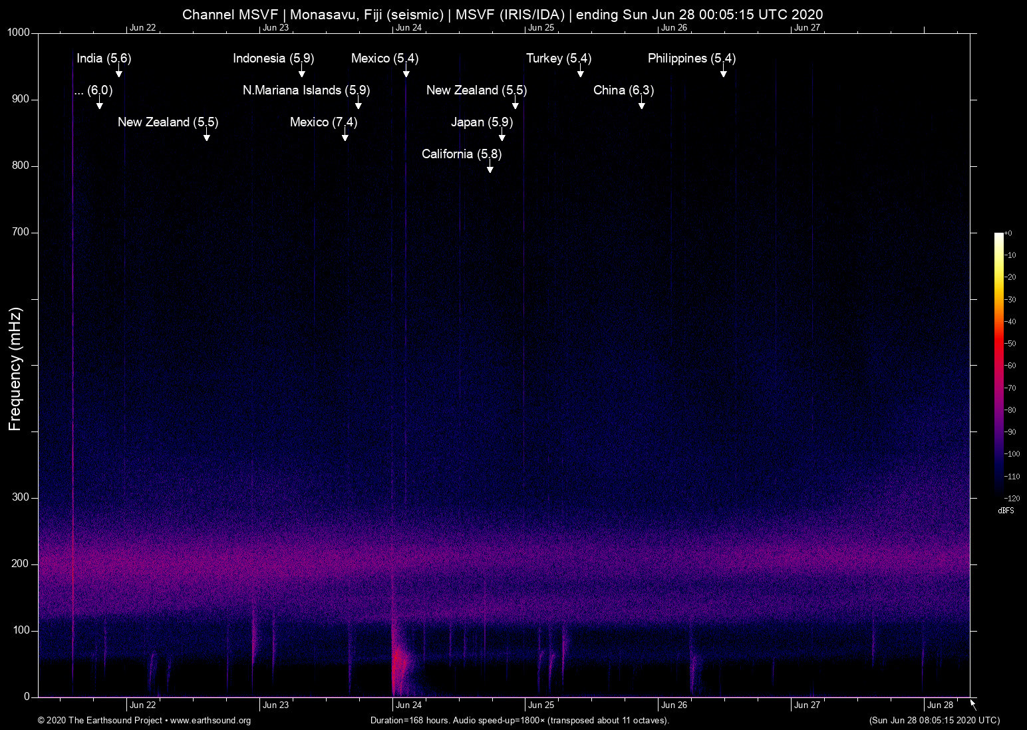Click the arrow marker under Philippines (5.4)
Viewport: 1027px width, 730px height.
(724, 71)
